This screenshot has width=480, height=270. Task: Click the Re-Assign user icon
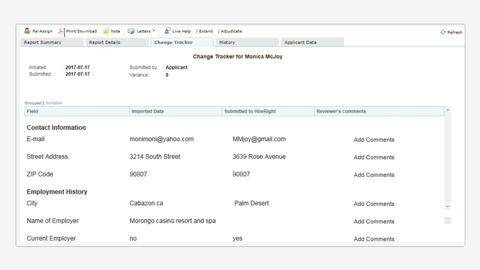[x=27, y=31]
